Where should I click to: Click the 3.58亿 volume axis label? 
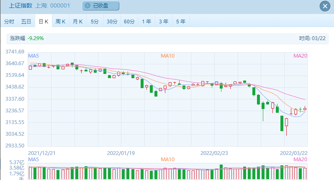click(x=17, y=168)
